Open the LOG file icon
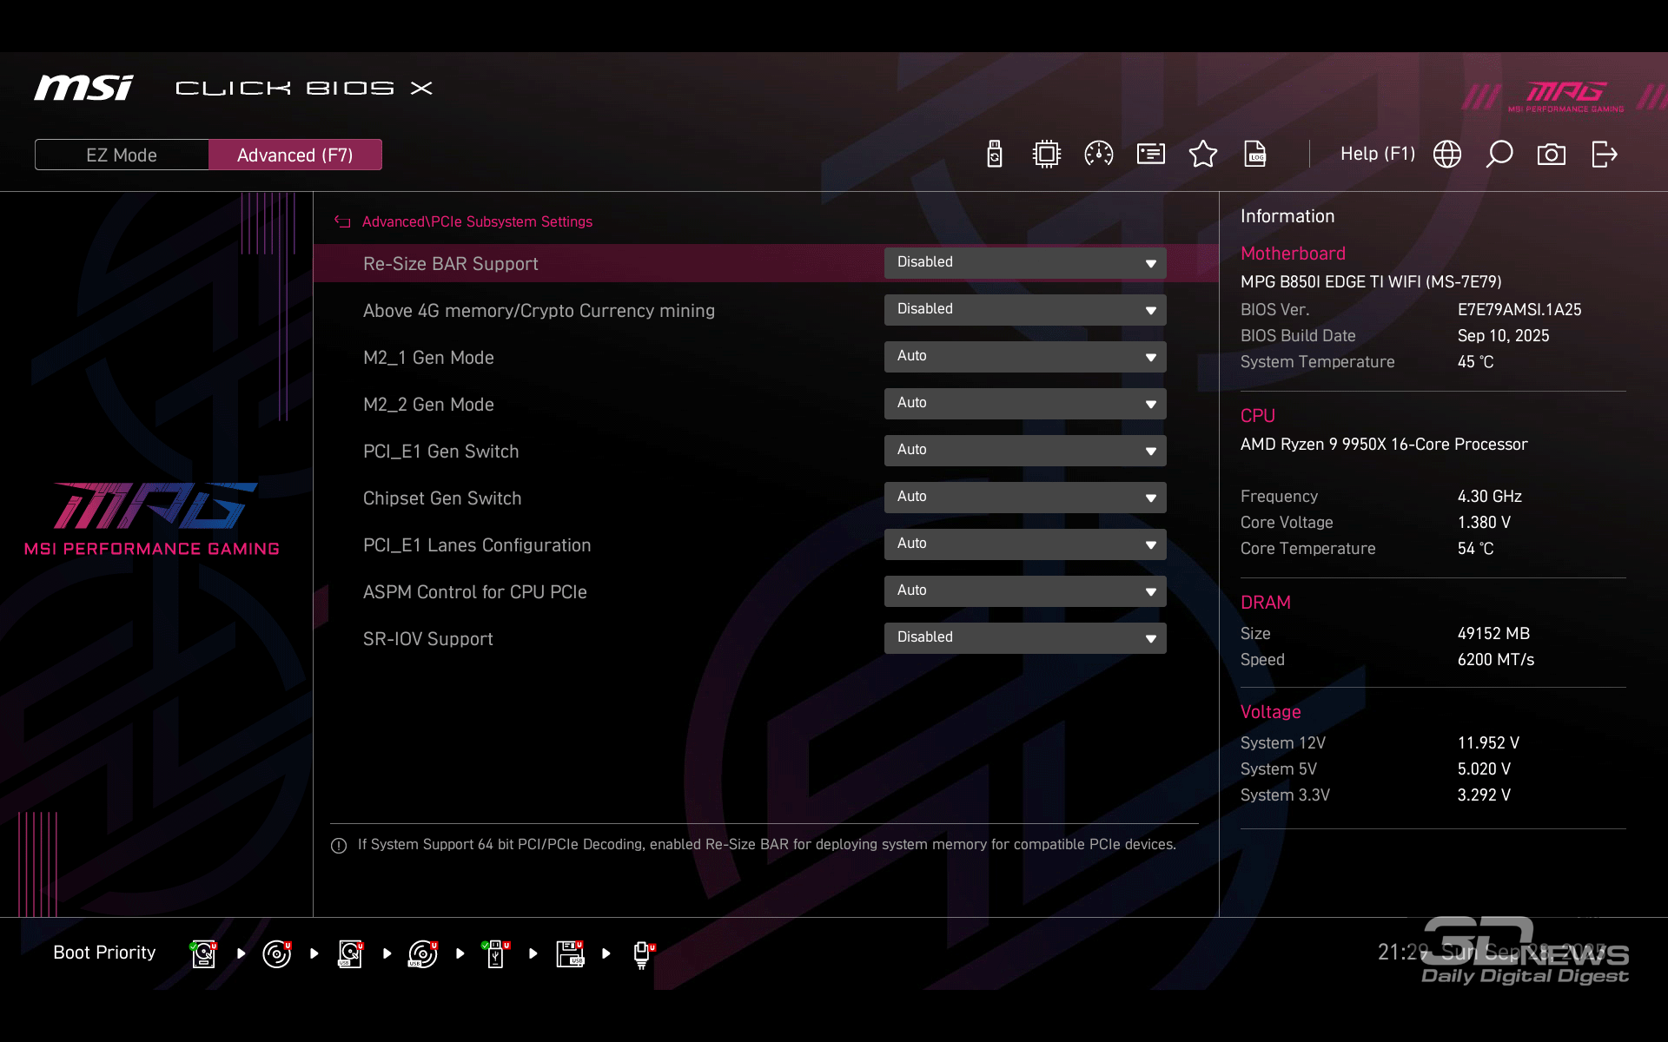The image size is (1668, 1042). [x=1255, y=155]
